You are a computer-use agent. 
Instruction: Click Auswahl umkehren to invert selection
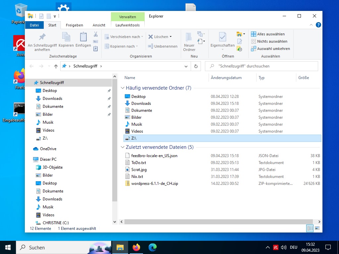(x=270, y=49)
